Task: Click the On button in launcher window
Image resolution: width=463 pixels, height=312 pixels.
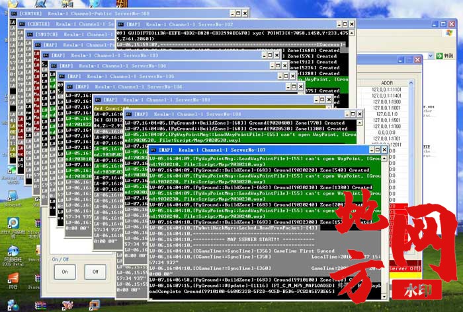Action: tap(65, 272)
